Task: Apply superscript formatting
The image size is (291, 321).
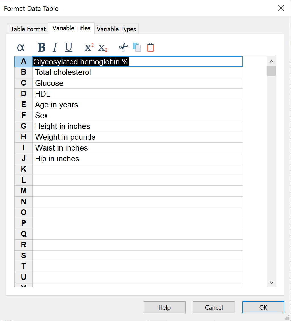Action: click(89, 47)
